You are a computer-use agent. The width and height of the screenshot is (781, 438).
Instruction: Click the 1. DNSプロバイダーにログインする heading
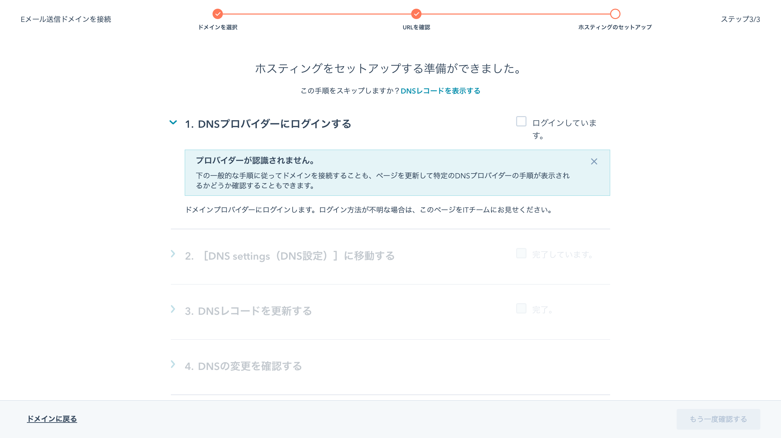[268, 124]
